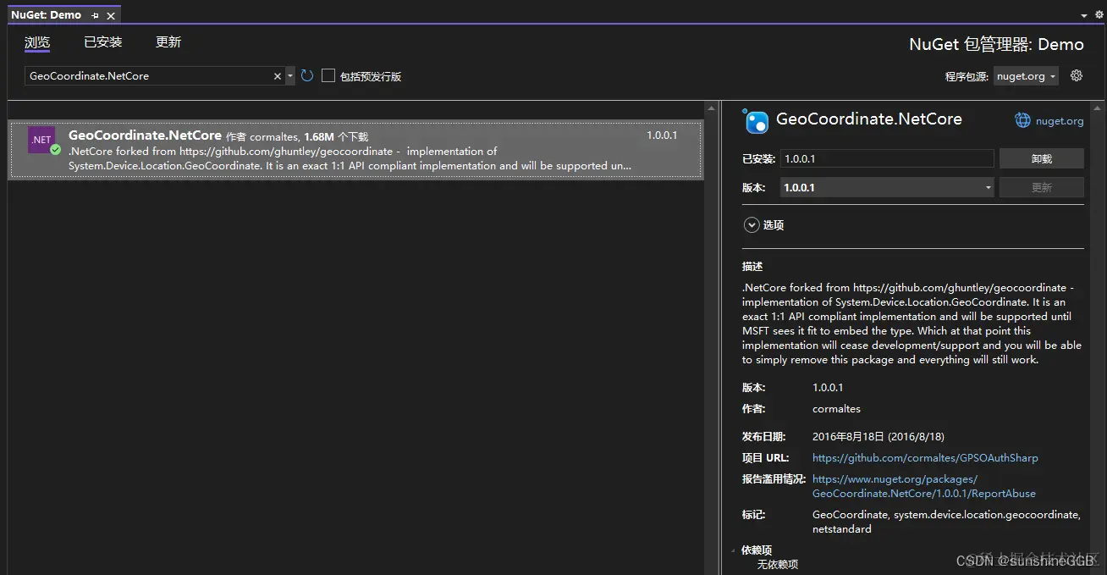Collapse the 依赖项 section

pos(734,550)
